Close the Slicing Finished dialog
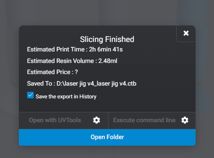This screenshot has height=158, width=214. [x=186, y=33]
